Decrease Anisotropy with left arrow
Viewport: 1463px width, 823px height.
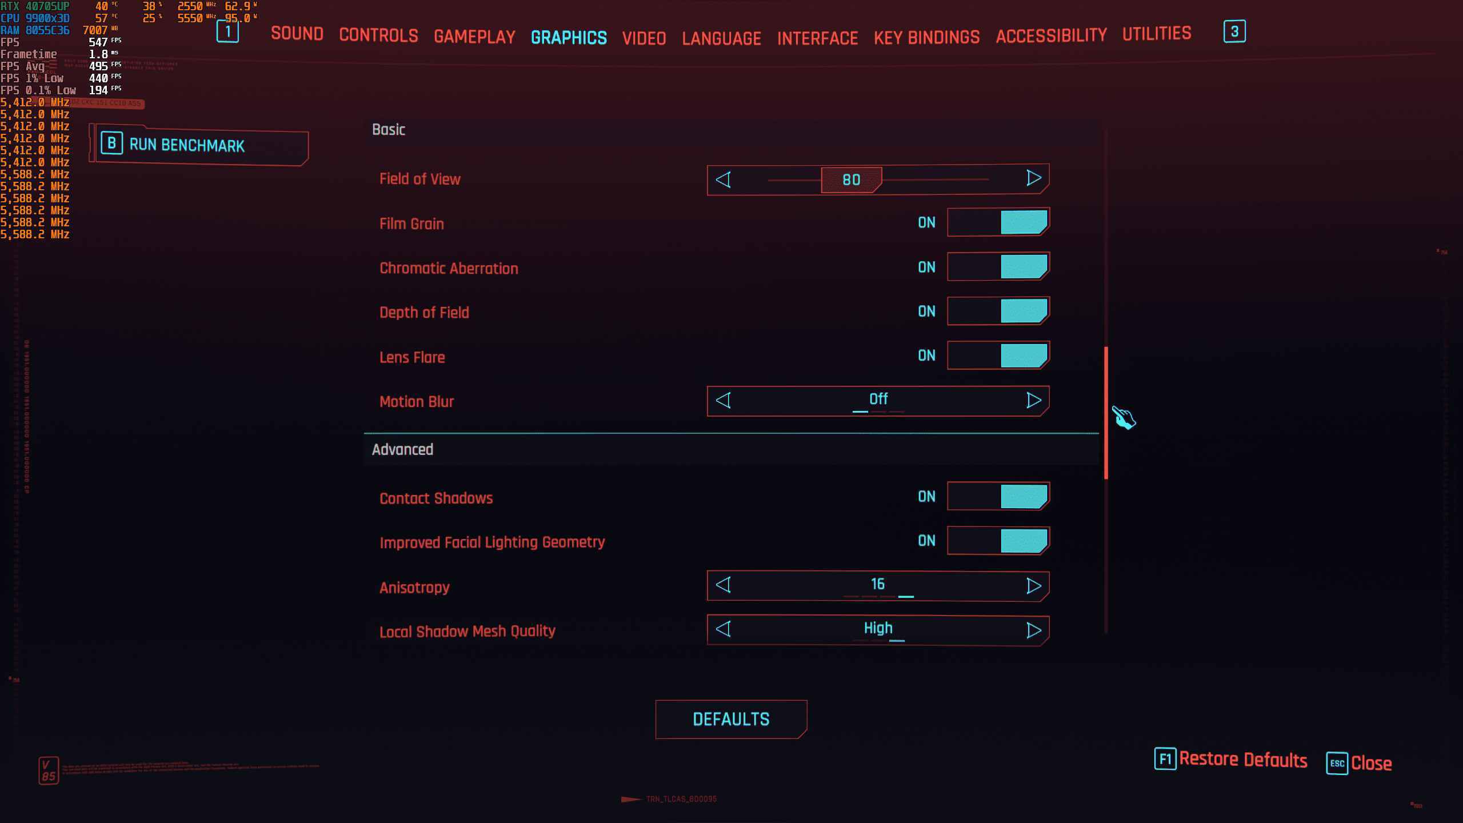(x=723, y=585)
